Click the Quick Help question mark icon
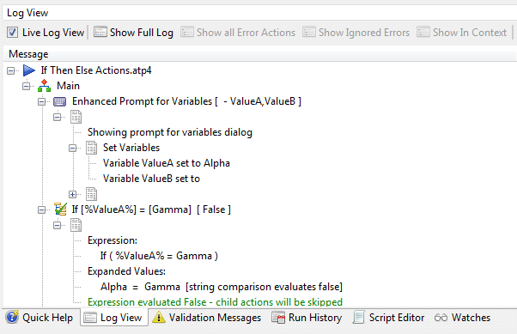This screenshot has width=517, height=334. [12, 317]
